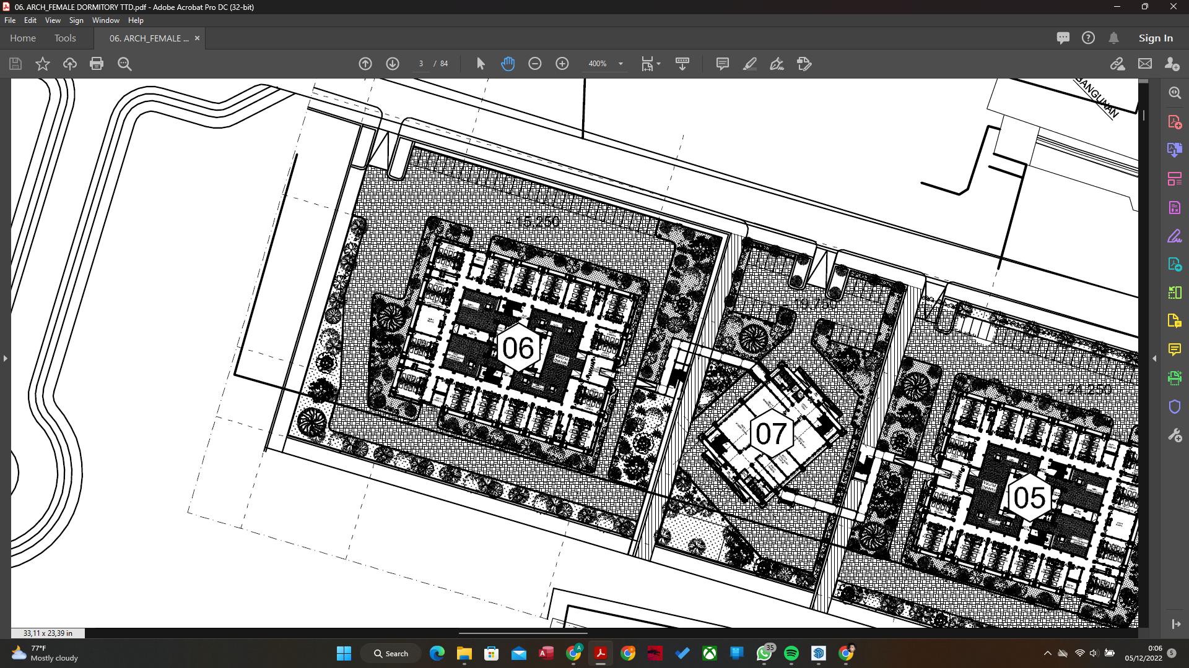Print the document
This screenshot has height=668, width=1189.
click(97, 64)
